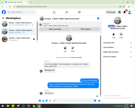Click the conversation information icon

coord(98,18)
